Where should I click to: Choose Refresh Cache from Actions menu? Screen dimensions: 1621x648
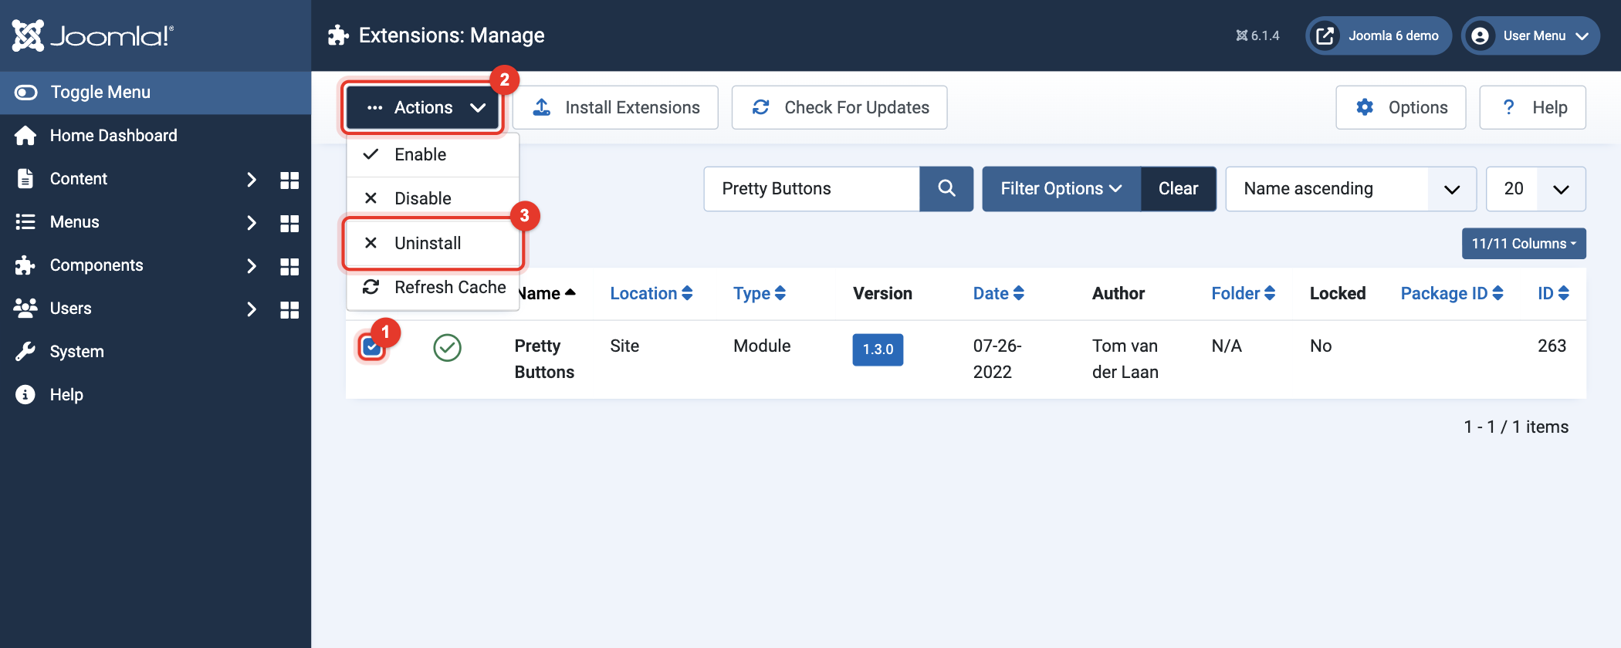click(433, 287)
